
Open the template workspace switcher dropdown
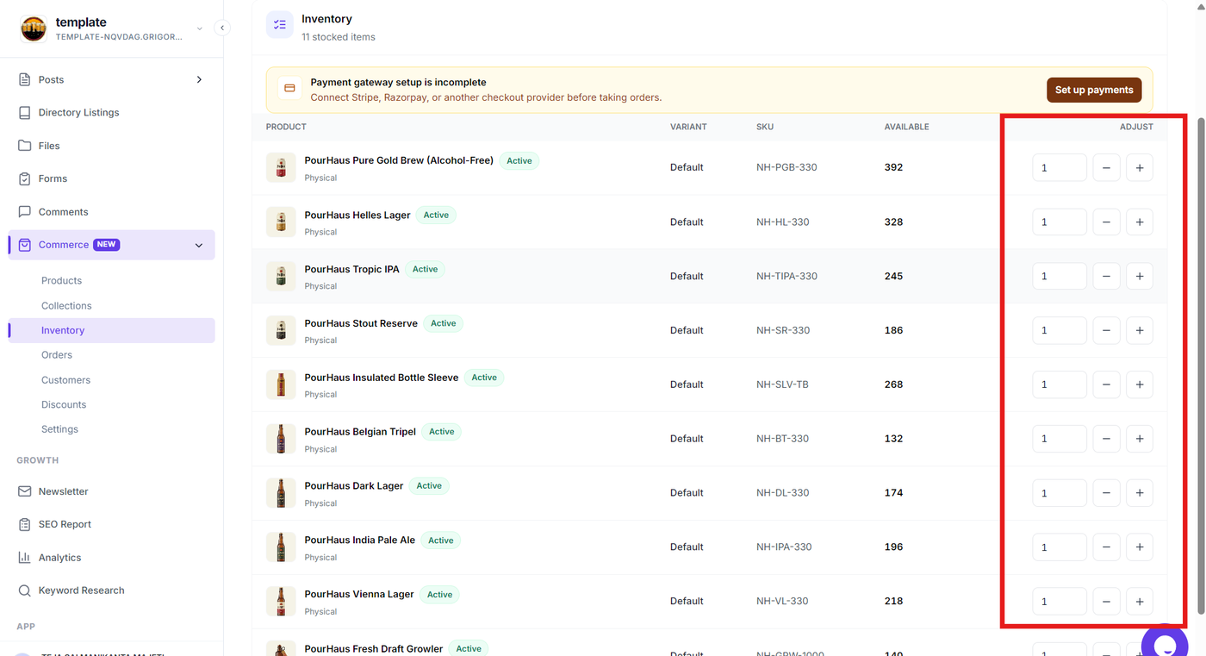(x=200, y=28)
